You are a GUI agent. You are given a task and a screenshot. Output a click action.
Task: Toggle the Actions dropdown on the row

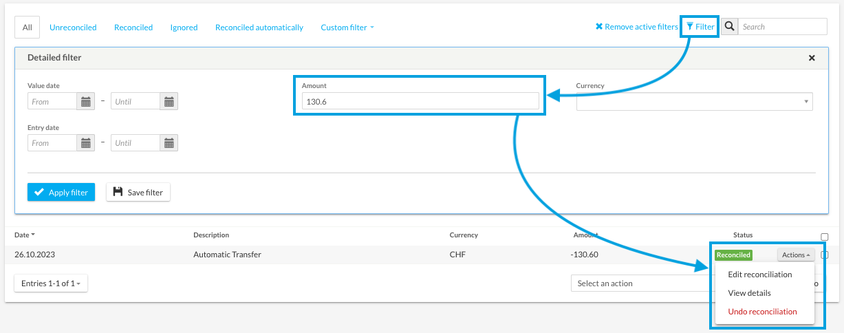coord(797,255)
